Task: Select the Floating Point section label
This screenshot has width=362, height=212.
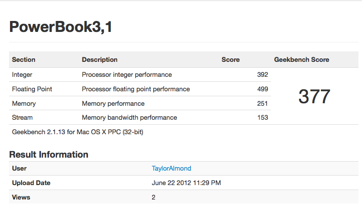Action: click(32, 89)
